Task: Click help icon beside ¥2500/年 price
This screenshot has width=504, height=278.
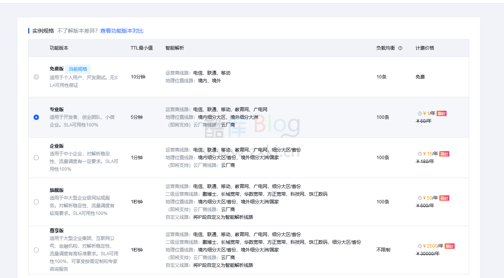Action: [420, 246]
